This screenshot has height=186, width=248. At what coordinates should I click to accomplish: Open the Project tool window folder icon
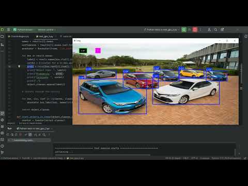tap(2, 36)
